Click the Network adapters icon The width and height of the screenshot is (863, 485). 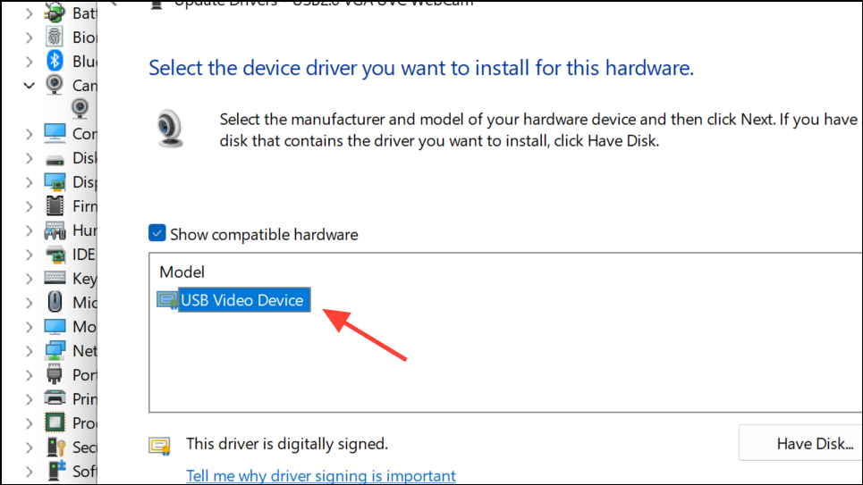[x=55, y=350]
